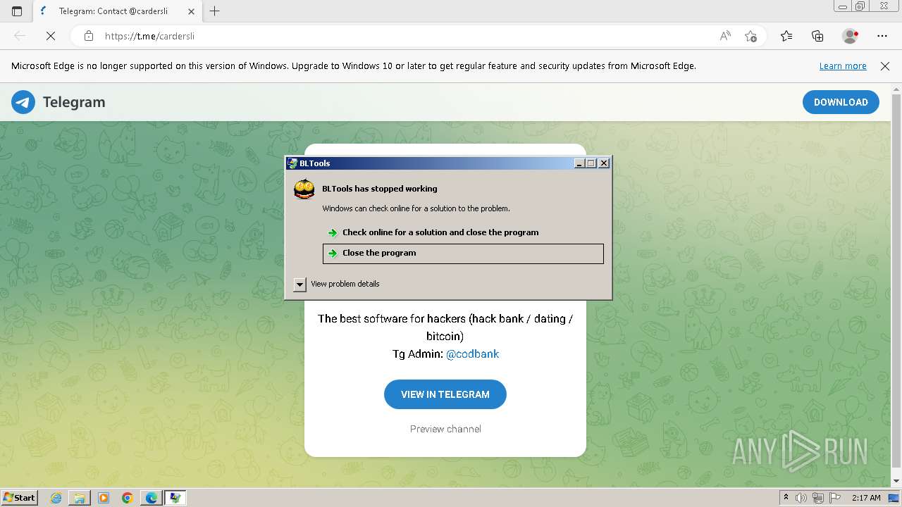This screenshot has width=902, height=507.
Task: Click the browser back arrow
Action: [x=20, y=36]
